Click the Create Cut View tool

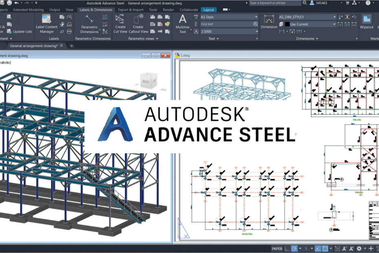pos(120,24)
